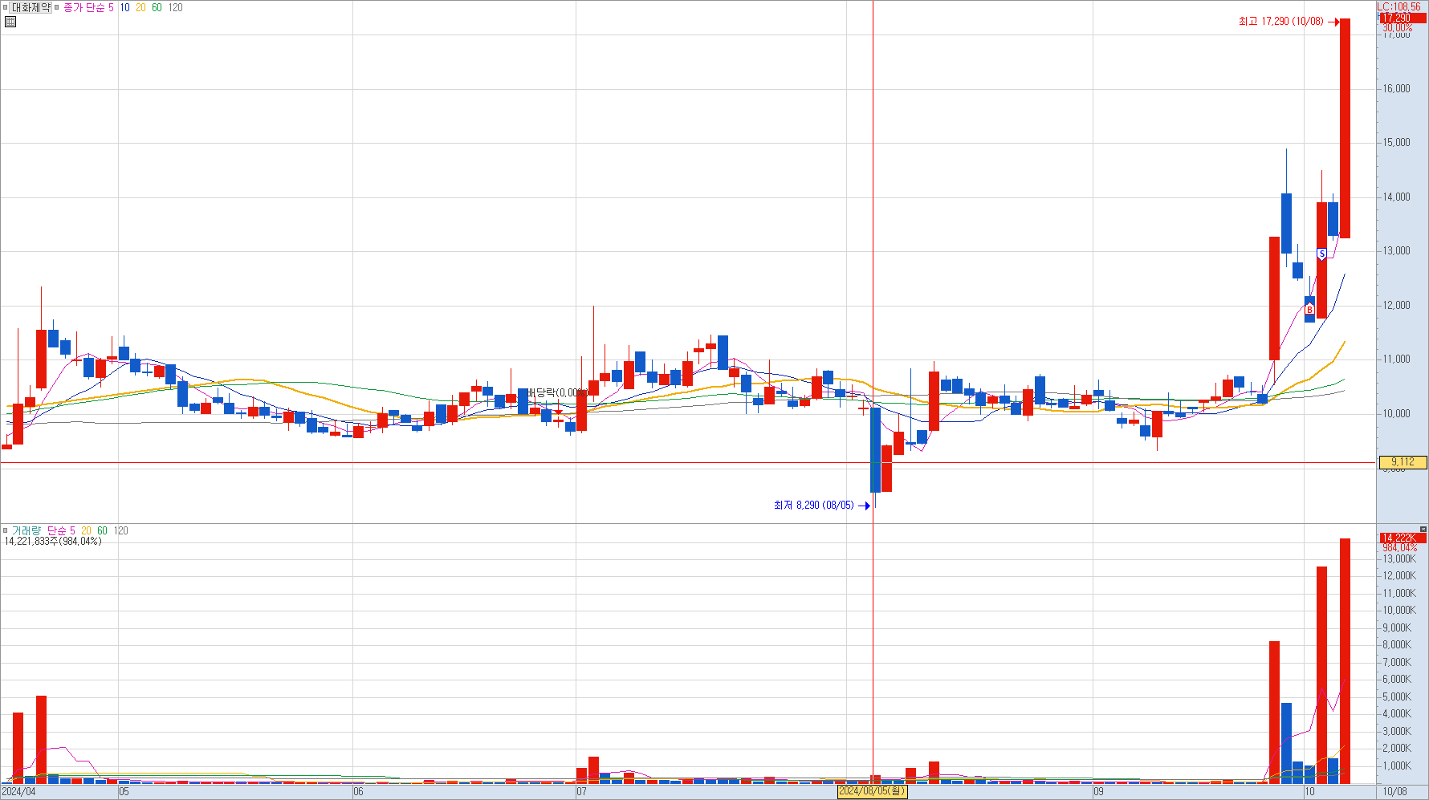The width and height of the screenshot is (1429, 800).
Task: Select the orange 20 price moving average label
Action: [x=140, y=7]
